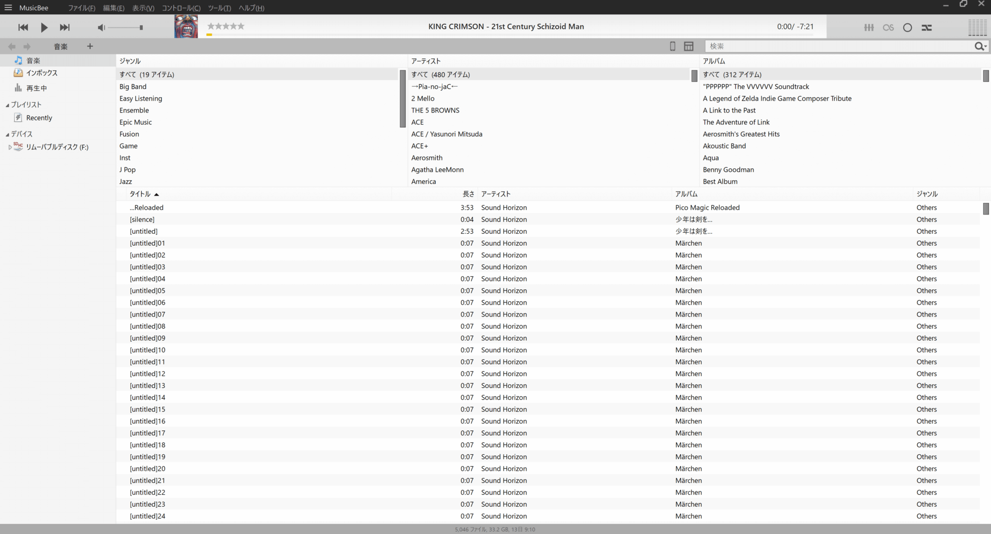
Task: Collapse the プレイリスト section
Action: (7, 105)
